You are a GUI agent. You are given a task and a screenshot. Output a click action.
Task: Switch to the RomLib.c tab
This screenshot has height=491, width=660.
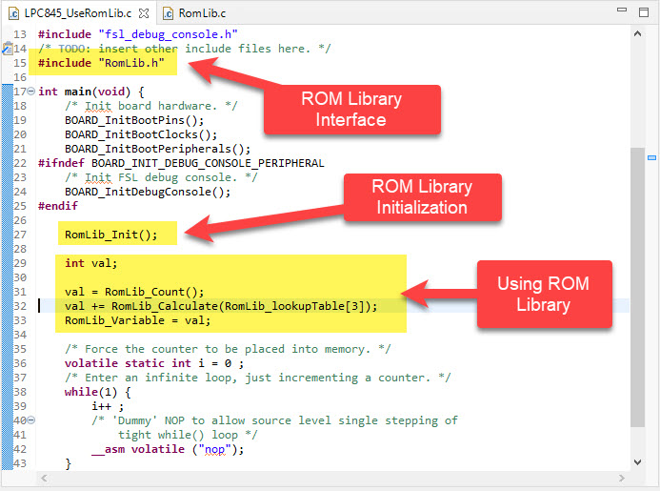(x=198, y=14)
